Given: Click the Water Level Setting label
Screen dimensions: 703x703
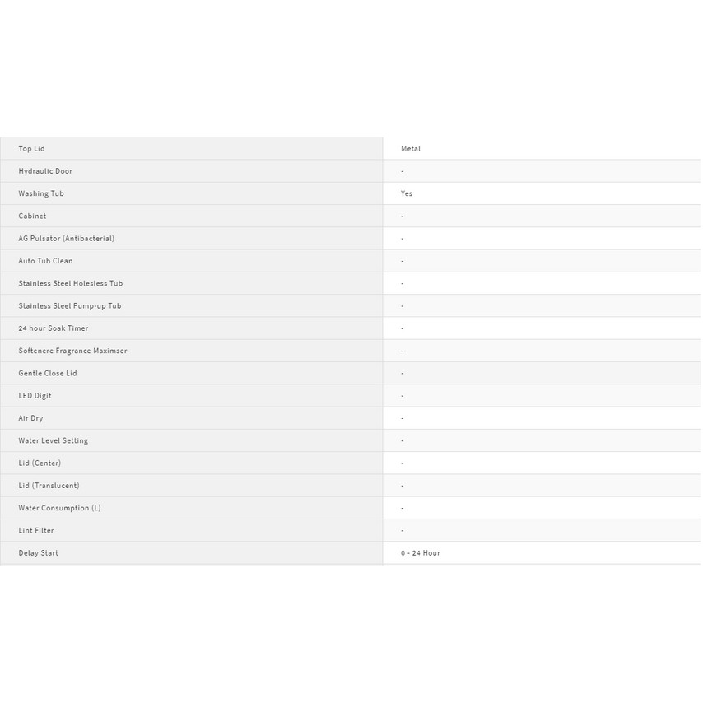Looking at the screenshot, I should (x=54, y=440).
